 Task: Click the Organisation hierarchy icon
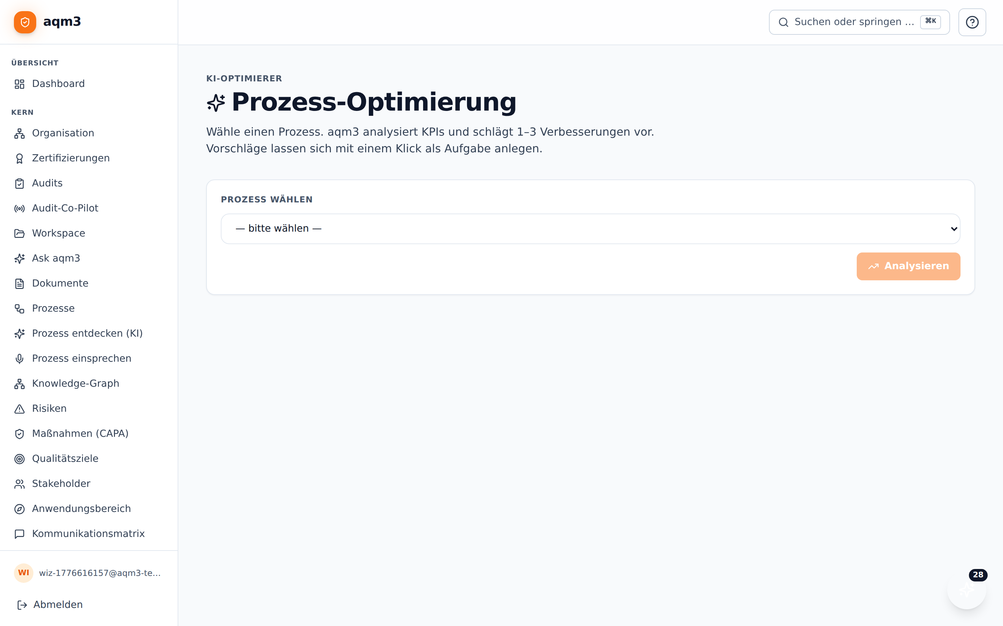tap(20, 133)
